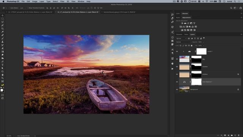Select the Crop tool
The height and width of the screenshot is (137, 243).
3,29
